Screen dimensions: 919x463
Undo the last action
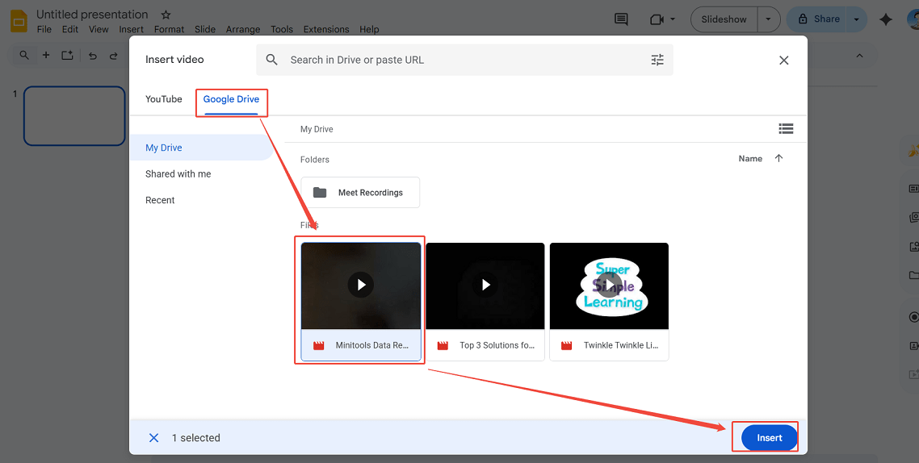pyautogui.click(x=93, y=56)
